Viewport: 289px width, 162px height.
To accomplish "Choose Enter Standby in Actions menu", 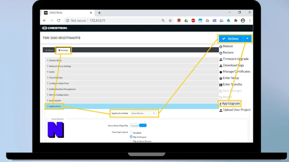I will pos(231,84).
